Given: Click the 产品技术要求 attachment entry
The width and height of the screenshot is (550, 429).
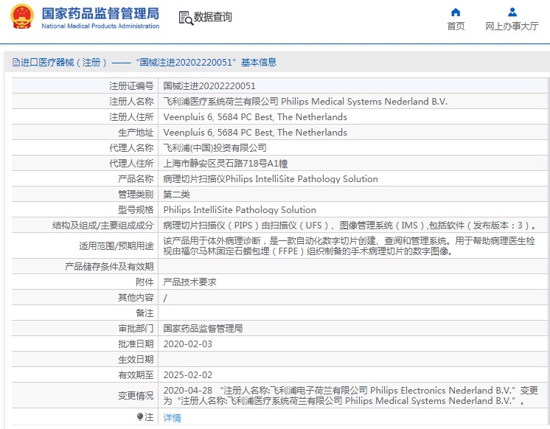Looking at the screenshot, I should coord(189,282).
